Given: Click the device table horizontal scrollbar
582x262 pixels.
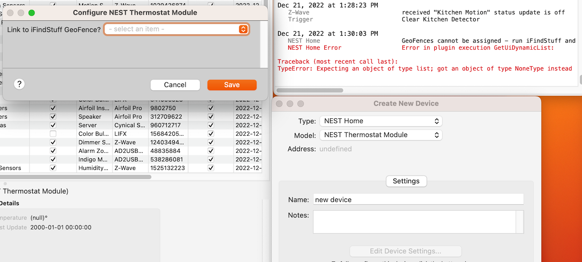Looking at the screenshot, I should [76, 177].
